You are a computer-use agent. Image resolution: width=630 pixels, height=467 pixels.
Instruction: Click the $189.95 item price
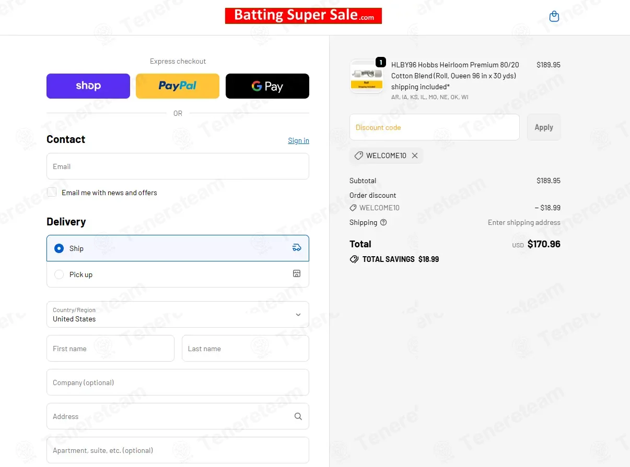(549, 65)
